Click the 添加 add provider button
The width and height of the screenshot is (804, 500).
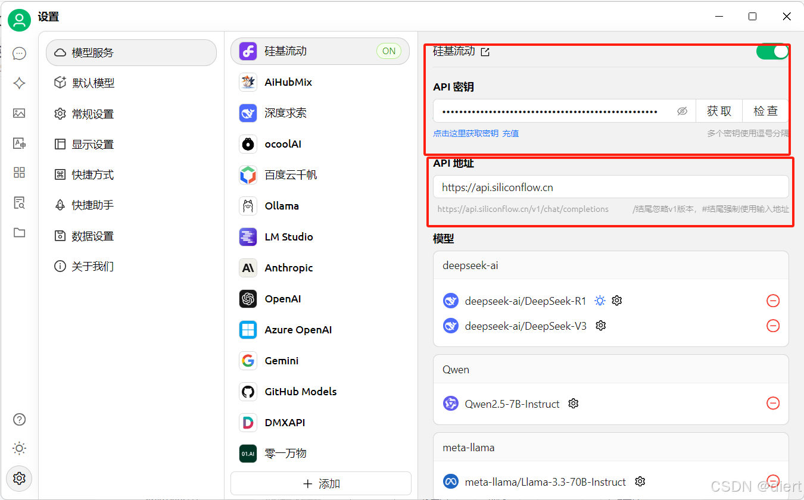[321, 483]
